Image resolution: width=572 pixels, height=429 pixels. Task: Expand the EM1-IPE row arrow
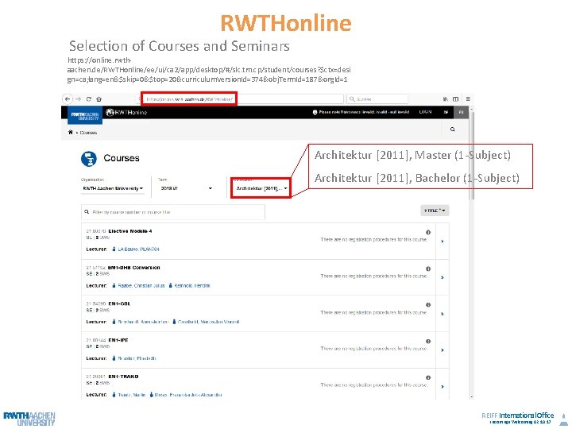point(443,350)
